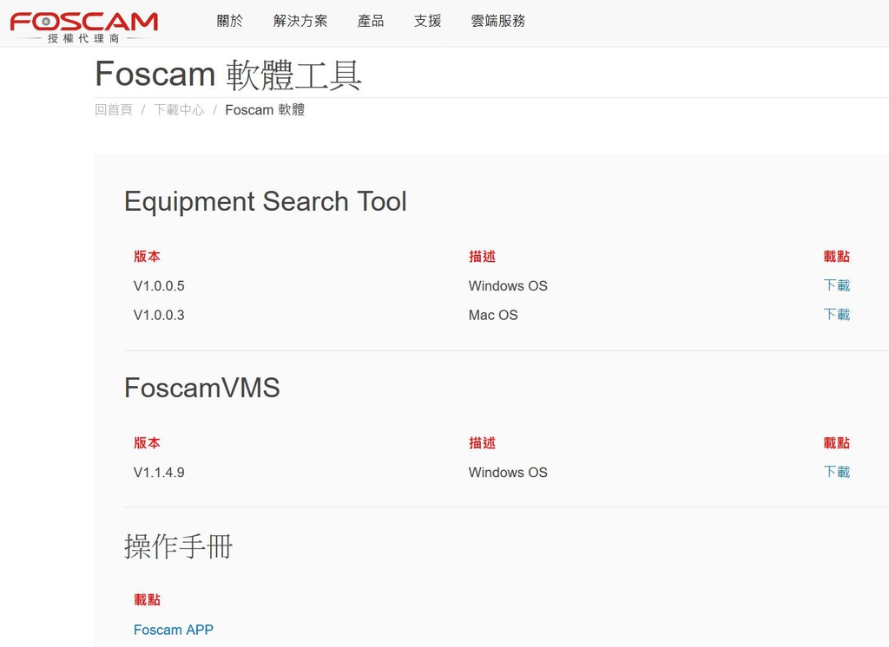This screenshot has height=647, width=889.
Task: Download Equipment Search Tool V1.0.0.5 for Windows
Action: [x=837, y=285]
